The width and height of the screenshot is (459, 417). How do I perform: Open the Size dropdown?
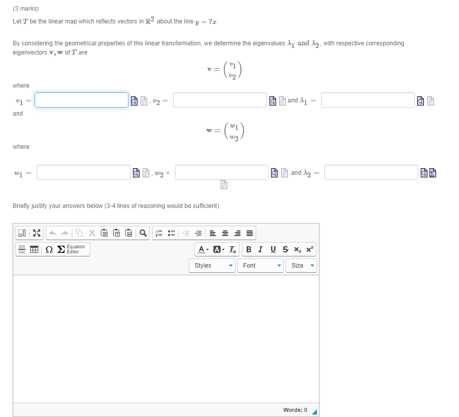pos(301,265)
